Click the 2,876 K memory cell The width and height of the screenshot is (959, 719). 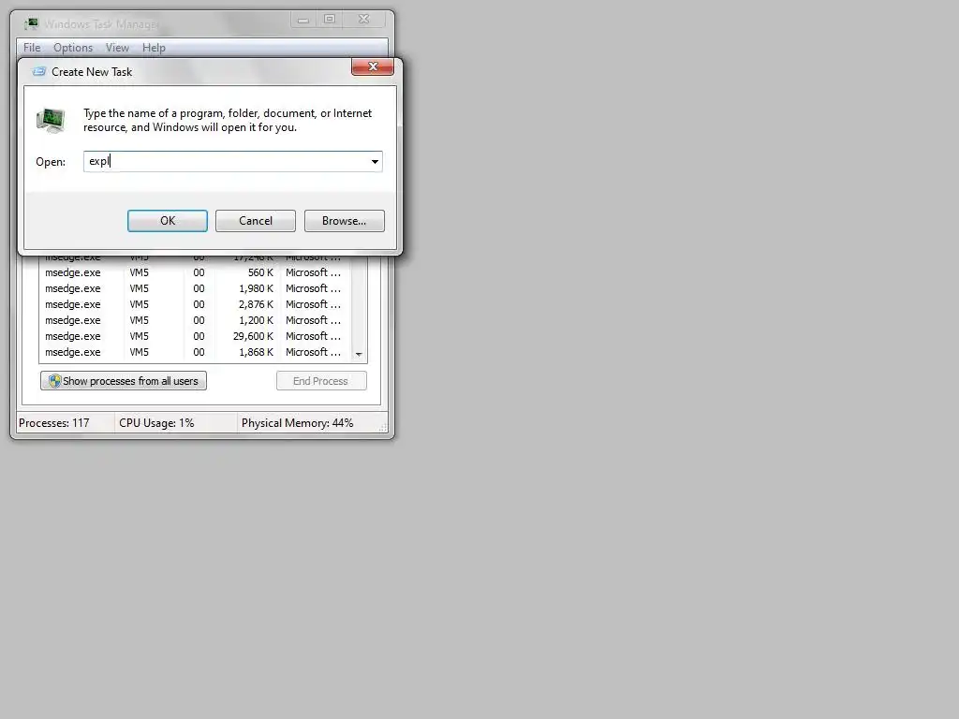pyautogui.click(x=256, y=304)
